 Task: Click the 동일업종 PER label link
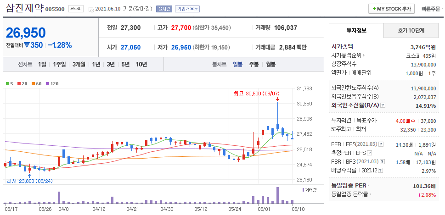tap(349, 186)
